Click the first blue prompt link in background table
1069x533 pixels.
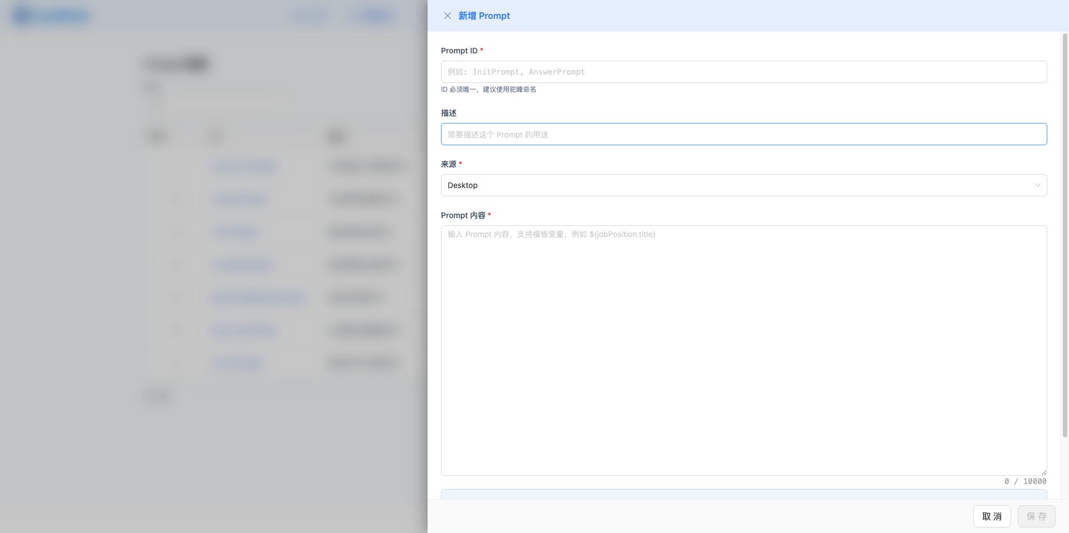click(243, 166)
